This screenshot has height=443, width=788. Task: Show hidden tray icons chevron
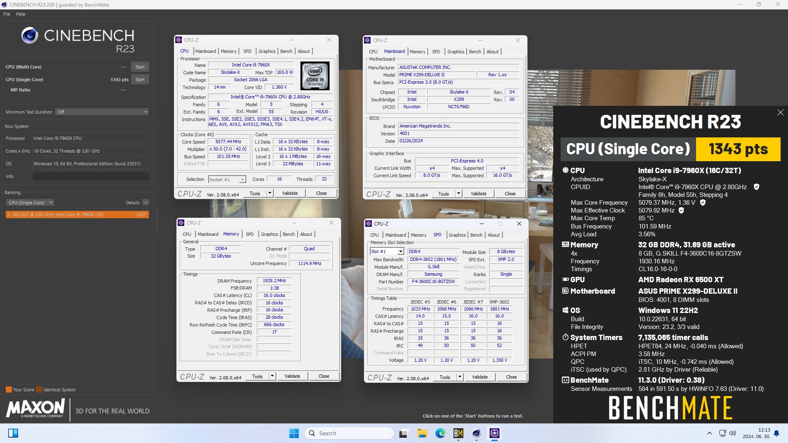pyautogui.click(x=709, y=433)
